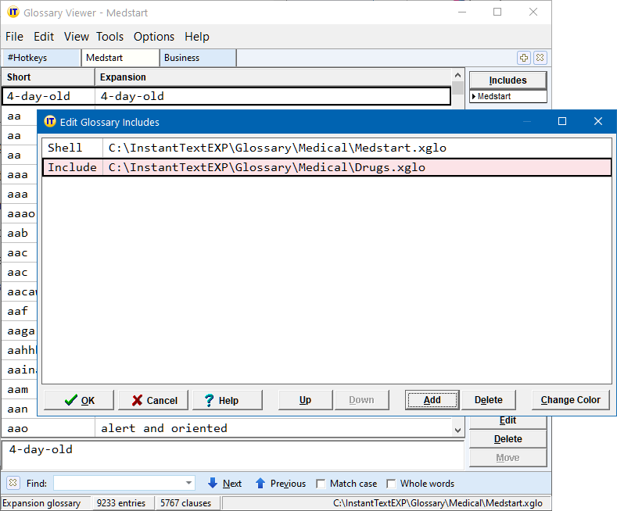Image resolution: width=617 pixels, height=511 pixels.
Task: Open the Find field dropdown arrow
Action: pos(188,484)
